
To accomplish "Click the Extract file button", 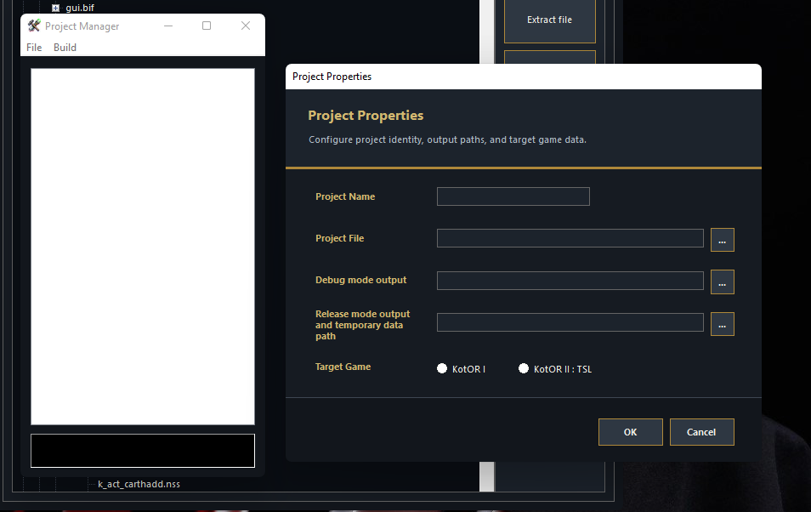I will (549, 20).
